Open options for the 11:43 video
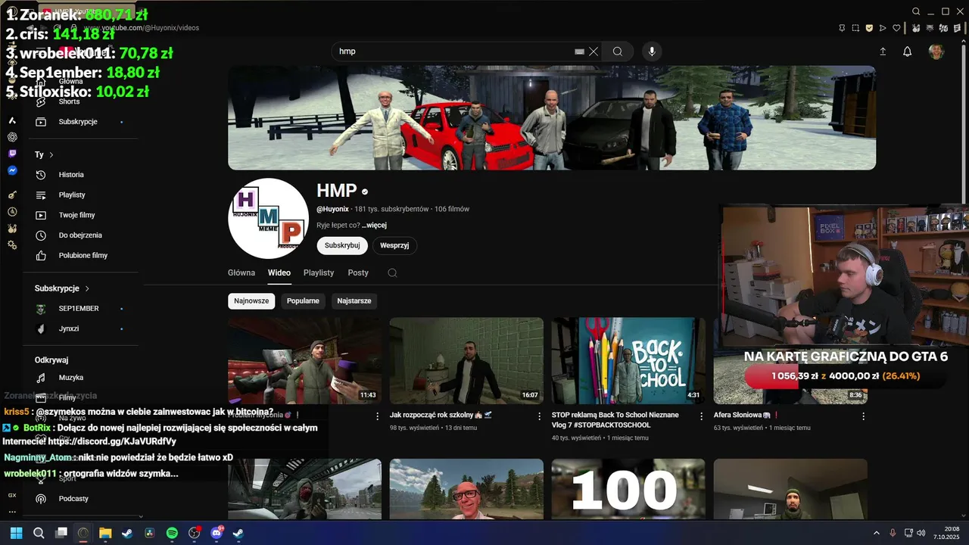Viewport: 969px width, 545px height. click(x=377, y=416)
